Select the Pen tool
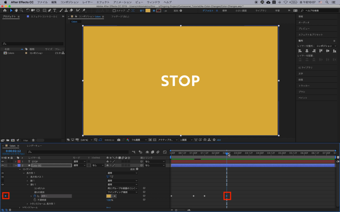Viewport: 340px width, 212px height. [x=49, y=11]
